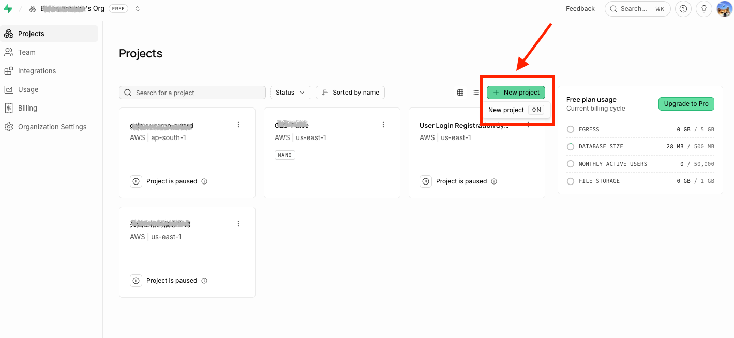Viewport: 734px width, 338px height.
Task: Open three-dot menu on NANO project card
Action: point(383,125)
